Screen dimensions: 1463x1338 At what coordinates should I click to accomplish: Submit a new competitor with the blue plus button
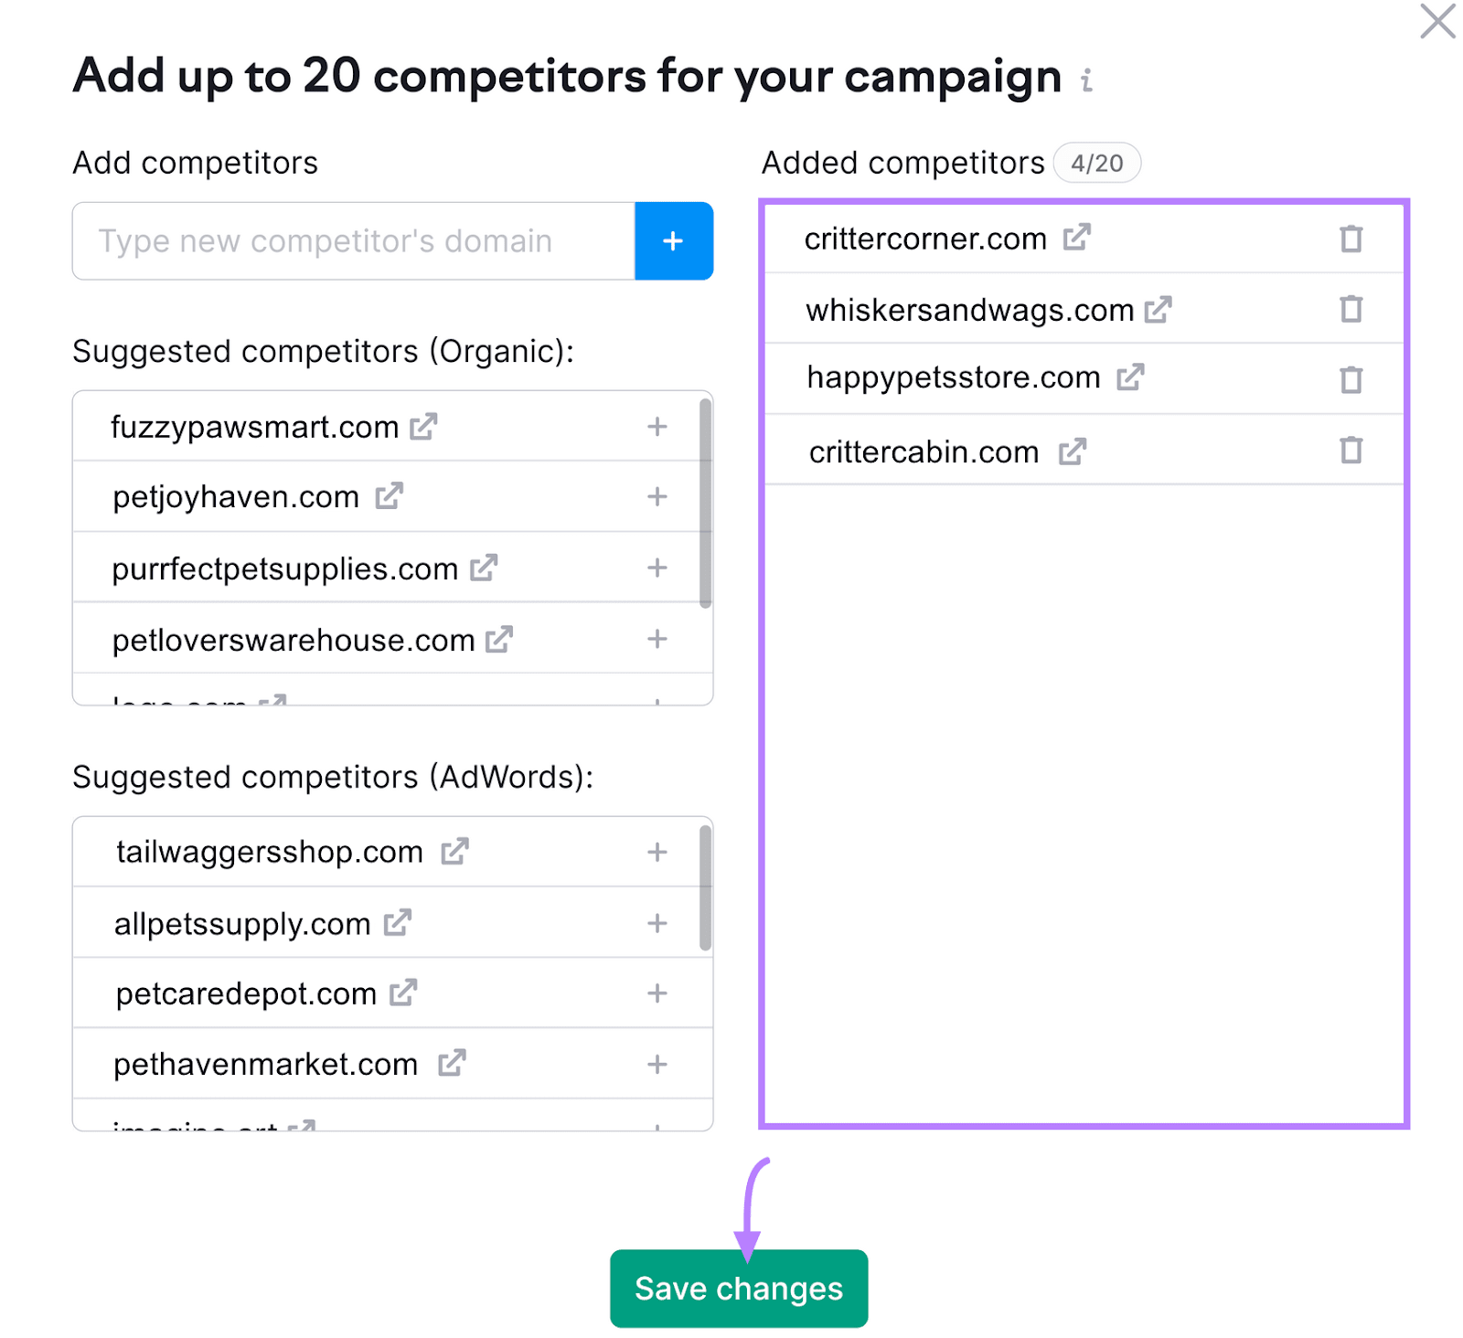pos(673,241)
